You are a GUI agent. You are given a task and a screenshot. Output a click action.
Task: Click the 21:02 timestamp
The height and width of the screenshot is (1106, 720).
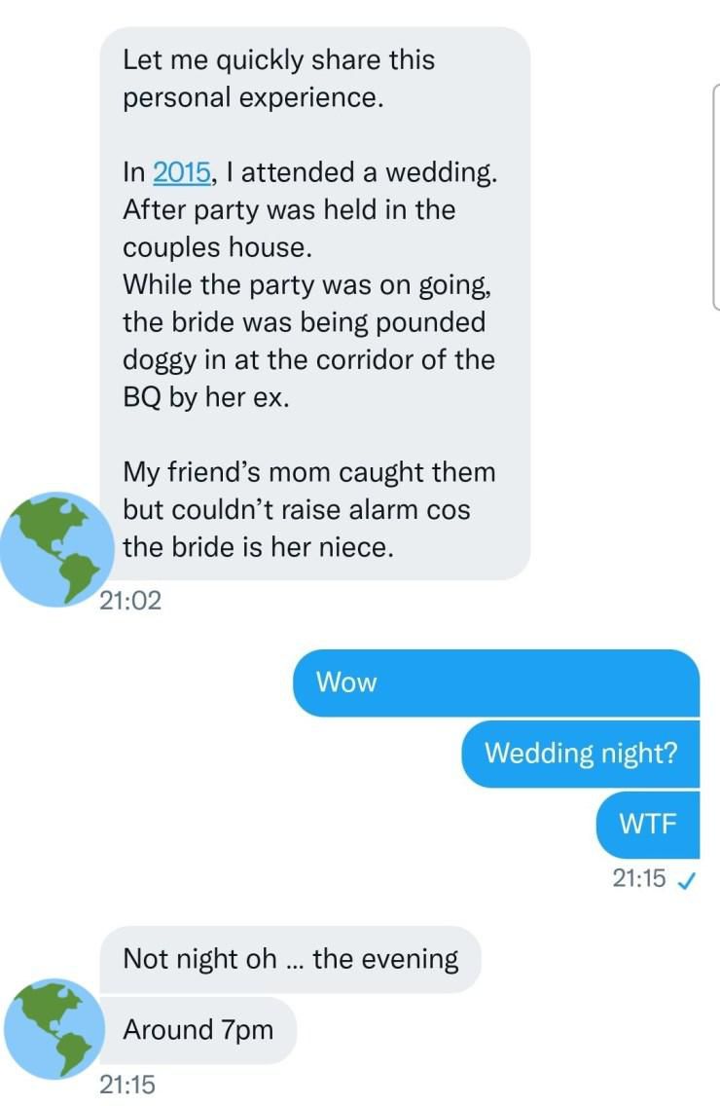click(x=129, y=602)
